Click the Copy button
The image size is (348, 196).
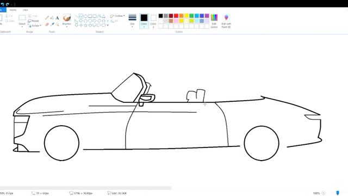[10, 21]
